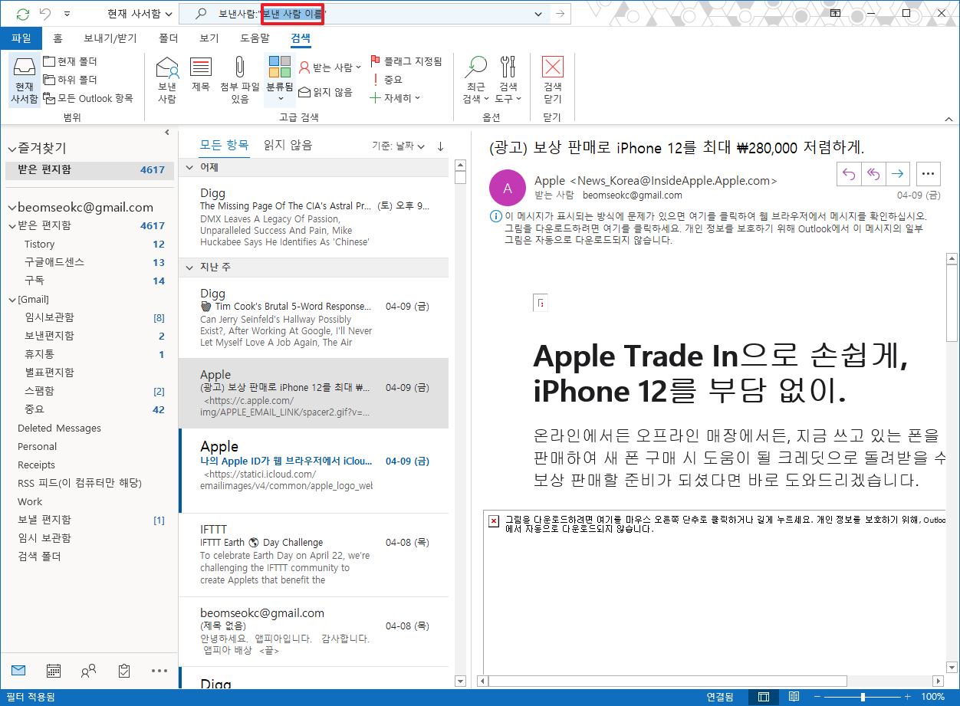The width and height of the screenshot is (960, 706).
Task: Click the 보낸 사람 search filter icon
Action: pos(167,80)
